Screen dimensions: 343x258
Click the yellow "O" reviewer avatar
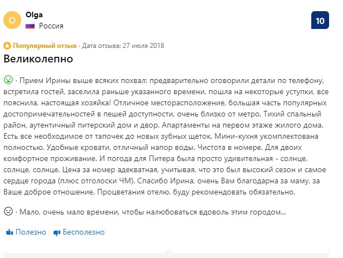[12, 20]
